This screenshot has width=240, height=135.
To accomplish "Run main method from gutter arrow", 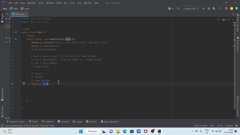I will coord(16,39).
